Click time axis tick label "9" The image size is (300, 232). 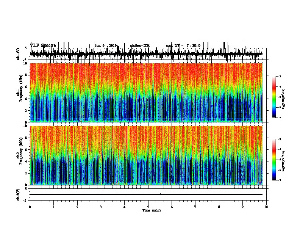[242, 207]
